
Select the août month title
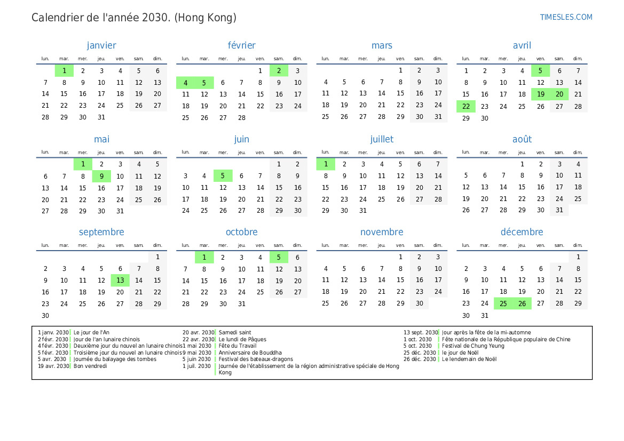click(522, 139)
